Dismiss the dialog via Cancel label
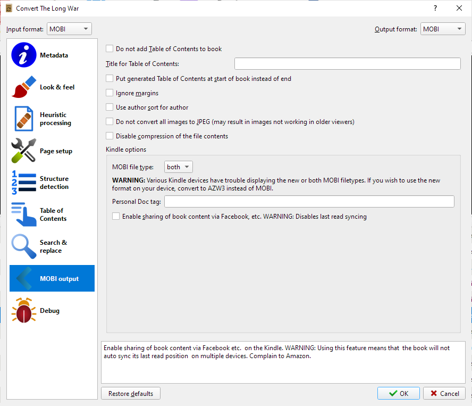This screenshot has height=406, width=472. pyautogui.click(x=450, y=393)
